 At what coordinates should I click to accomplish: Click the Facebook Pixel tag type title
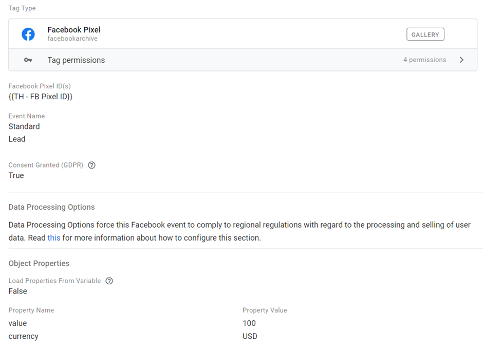[73, 30]
